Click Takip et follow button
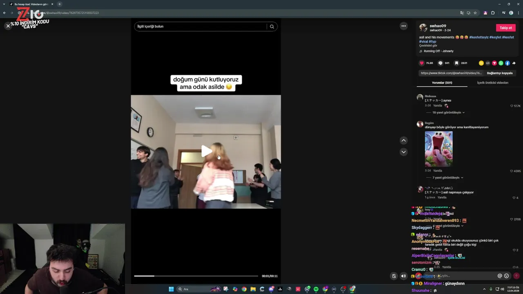This screenshot has width=523, height=294. 506,28
